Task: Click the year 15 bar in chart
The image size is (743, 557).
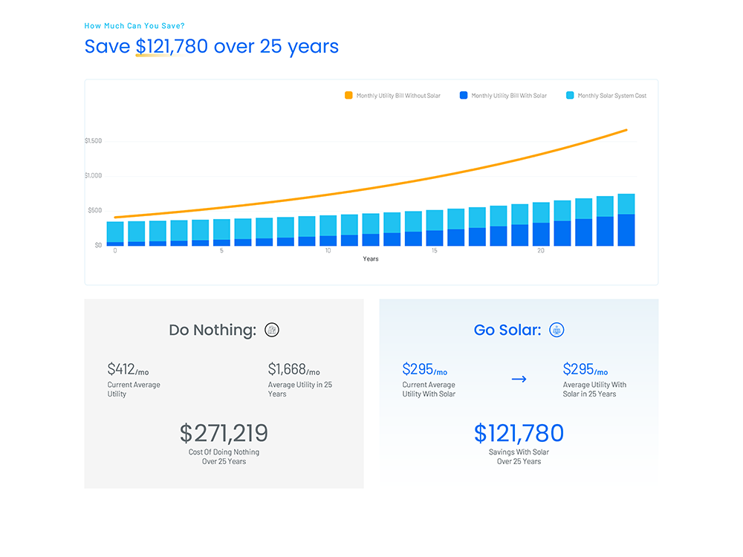Action: tap(435, 228)
